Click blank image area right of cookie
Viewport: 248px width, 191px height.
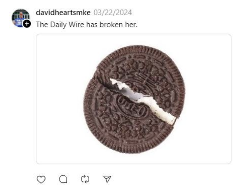208,99
